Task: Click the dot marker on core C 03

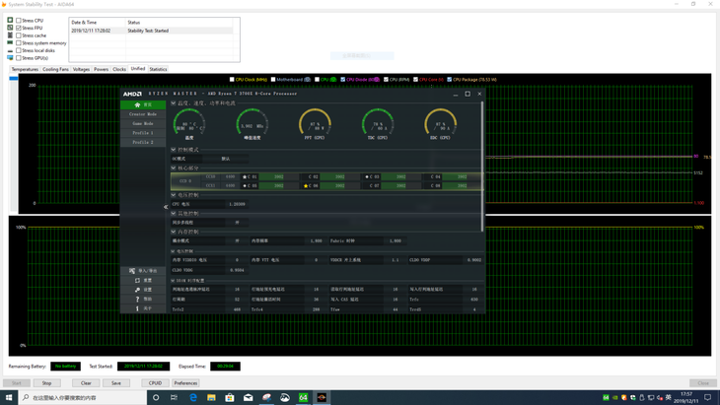Action: (x=367, y=176)
